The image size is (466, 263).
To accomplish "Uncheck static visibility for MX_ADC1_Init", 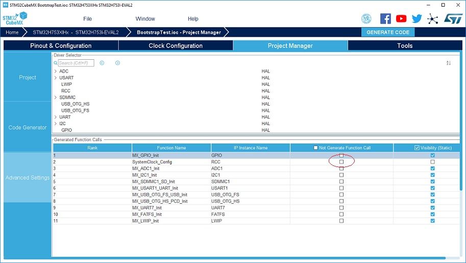I will point(432,169).
